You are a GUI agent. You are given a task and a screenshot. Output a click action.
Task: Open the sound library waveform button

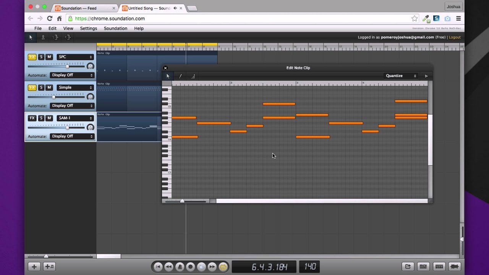[455, 267]
